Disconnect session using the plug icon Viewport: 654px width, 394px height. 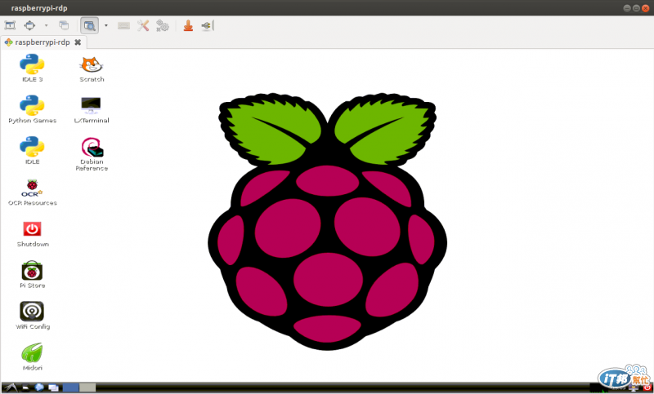(208, 25)
